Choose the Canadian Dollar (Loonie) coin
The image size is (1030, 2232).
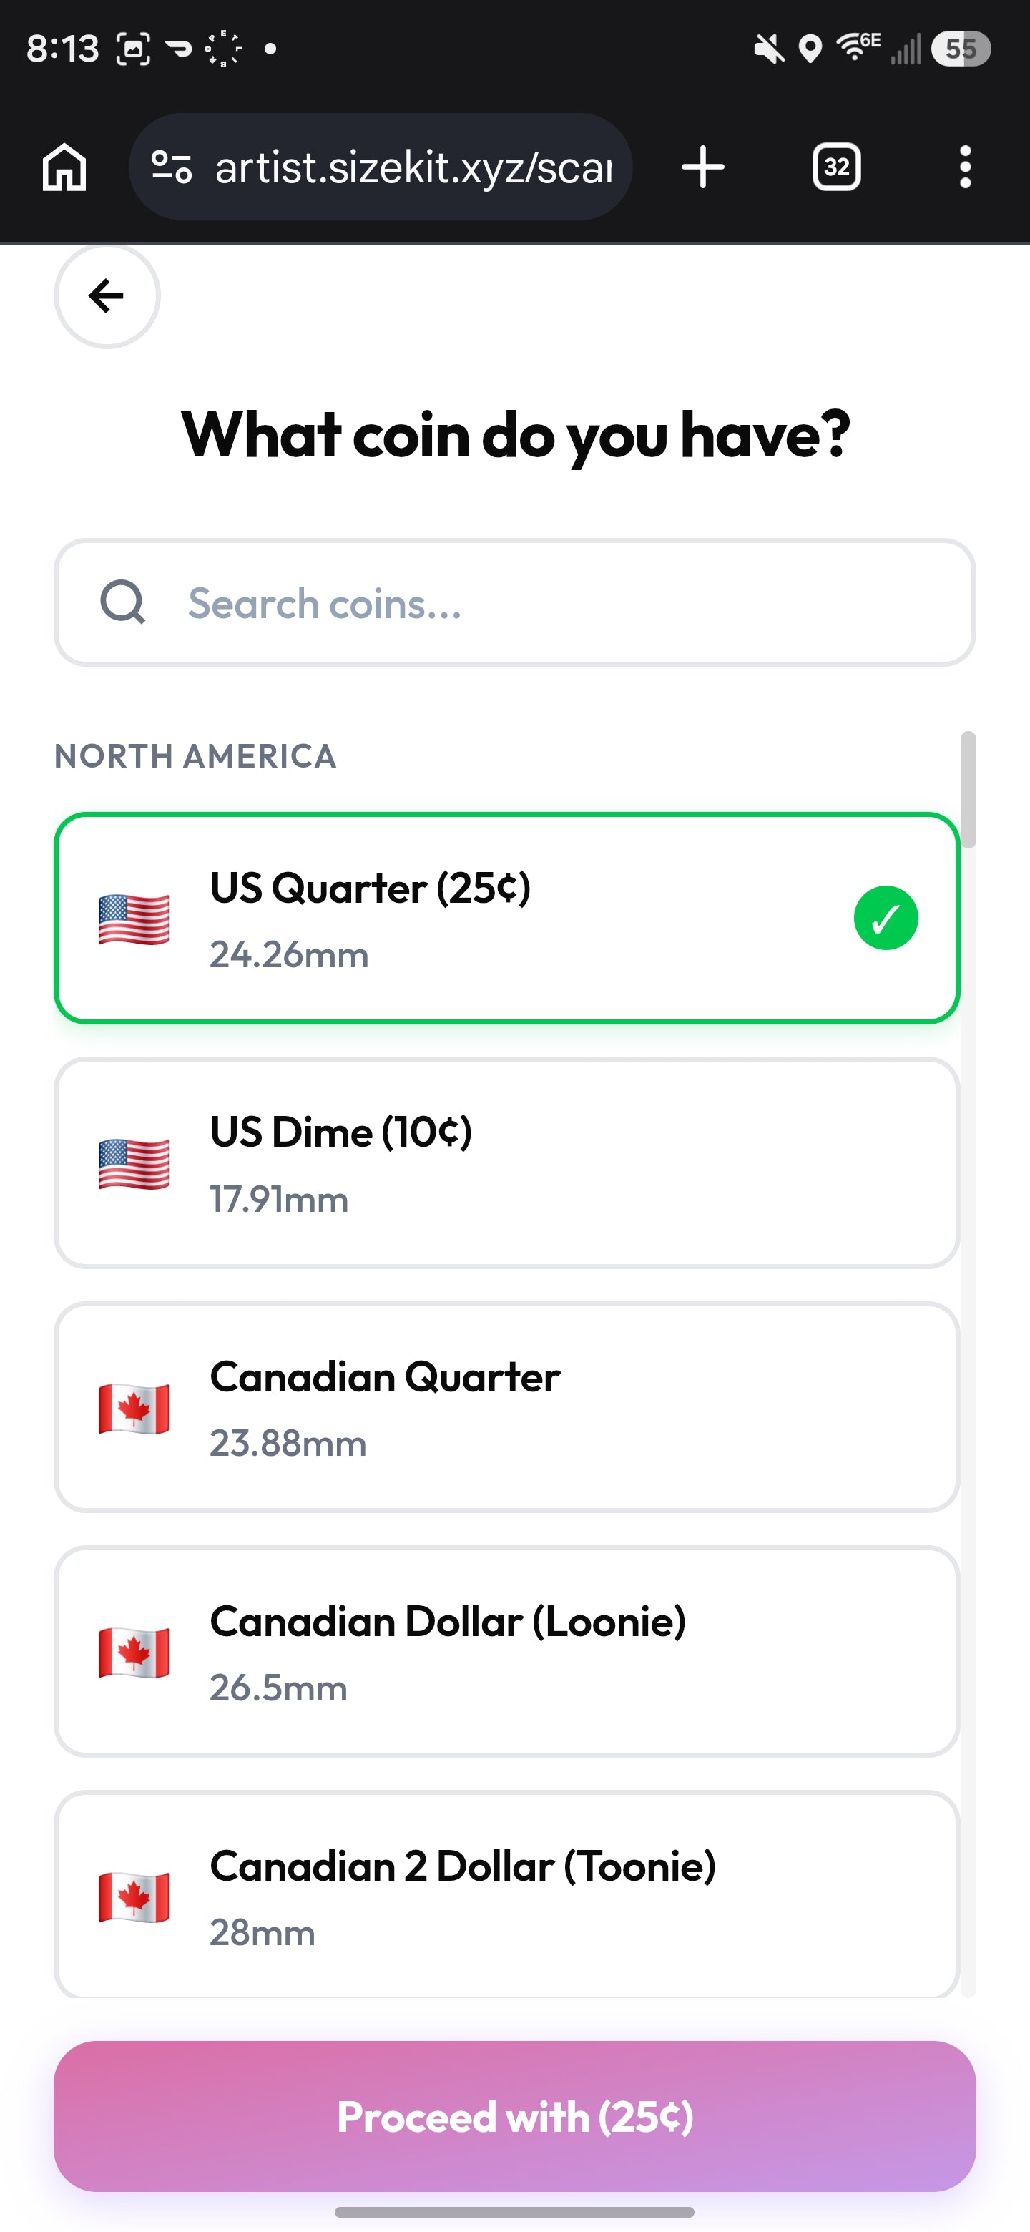pyautogui.click(x=506, y=1652)
